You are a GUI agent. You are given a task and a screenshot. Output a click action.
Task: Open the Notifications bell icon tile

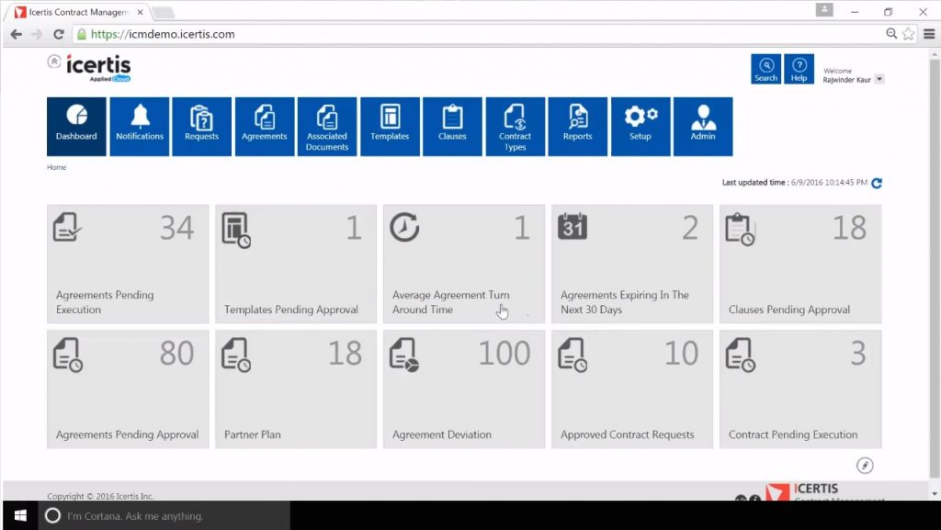pyautogui.click(x=140, y=126)
